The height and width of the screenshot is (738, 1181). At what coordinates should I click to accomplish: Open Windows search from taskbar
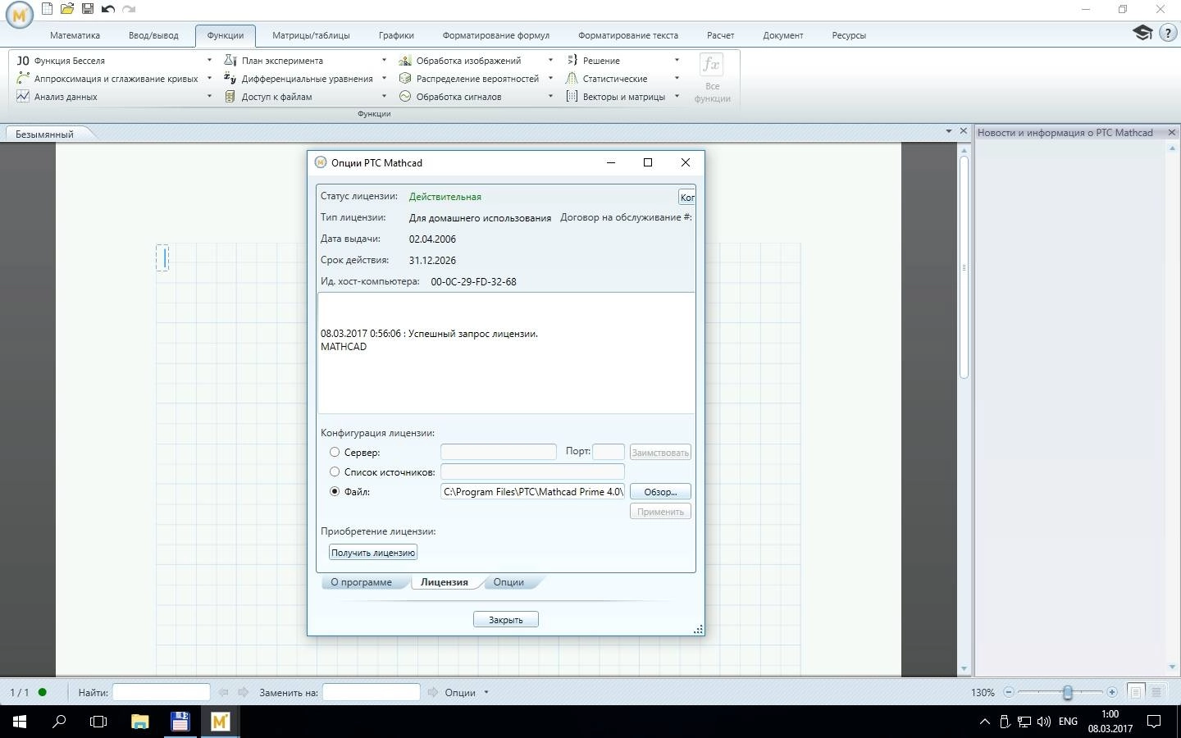[x=59, y=722]
